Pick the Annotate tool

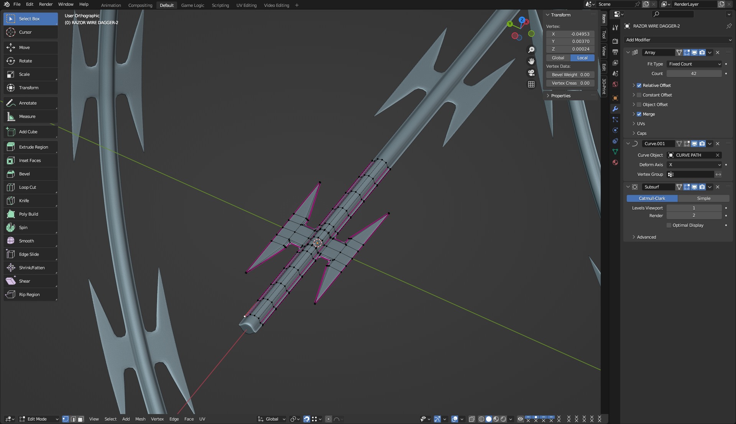coord(31,103)
